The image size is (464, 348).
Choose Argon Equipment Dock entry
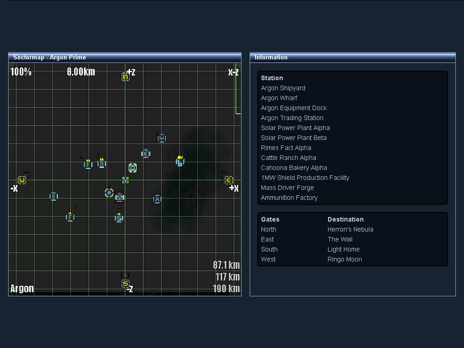pyautogui.click(x=294, y=108)
